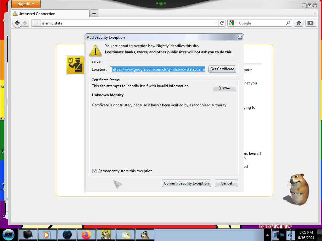322x241 pixels.
Task: Open the Google search engine selector icon
Action: [233, 23]
